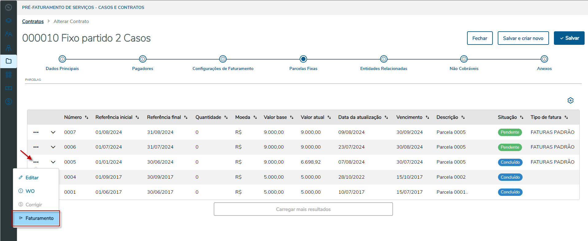The image size is (588, 241).
Task: Save the contract with Salvar
Action: (x=569, y=38)
